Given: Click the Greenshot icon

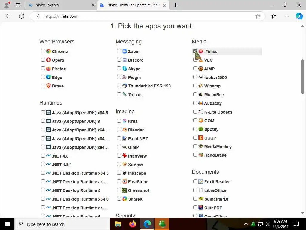Looking at the screenshot, I should [x=125, y=190].
